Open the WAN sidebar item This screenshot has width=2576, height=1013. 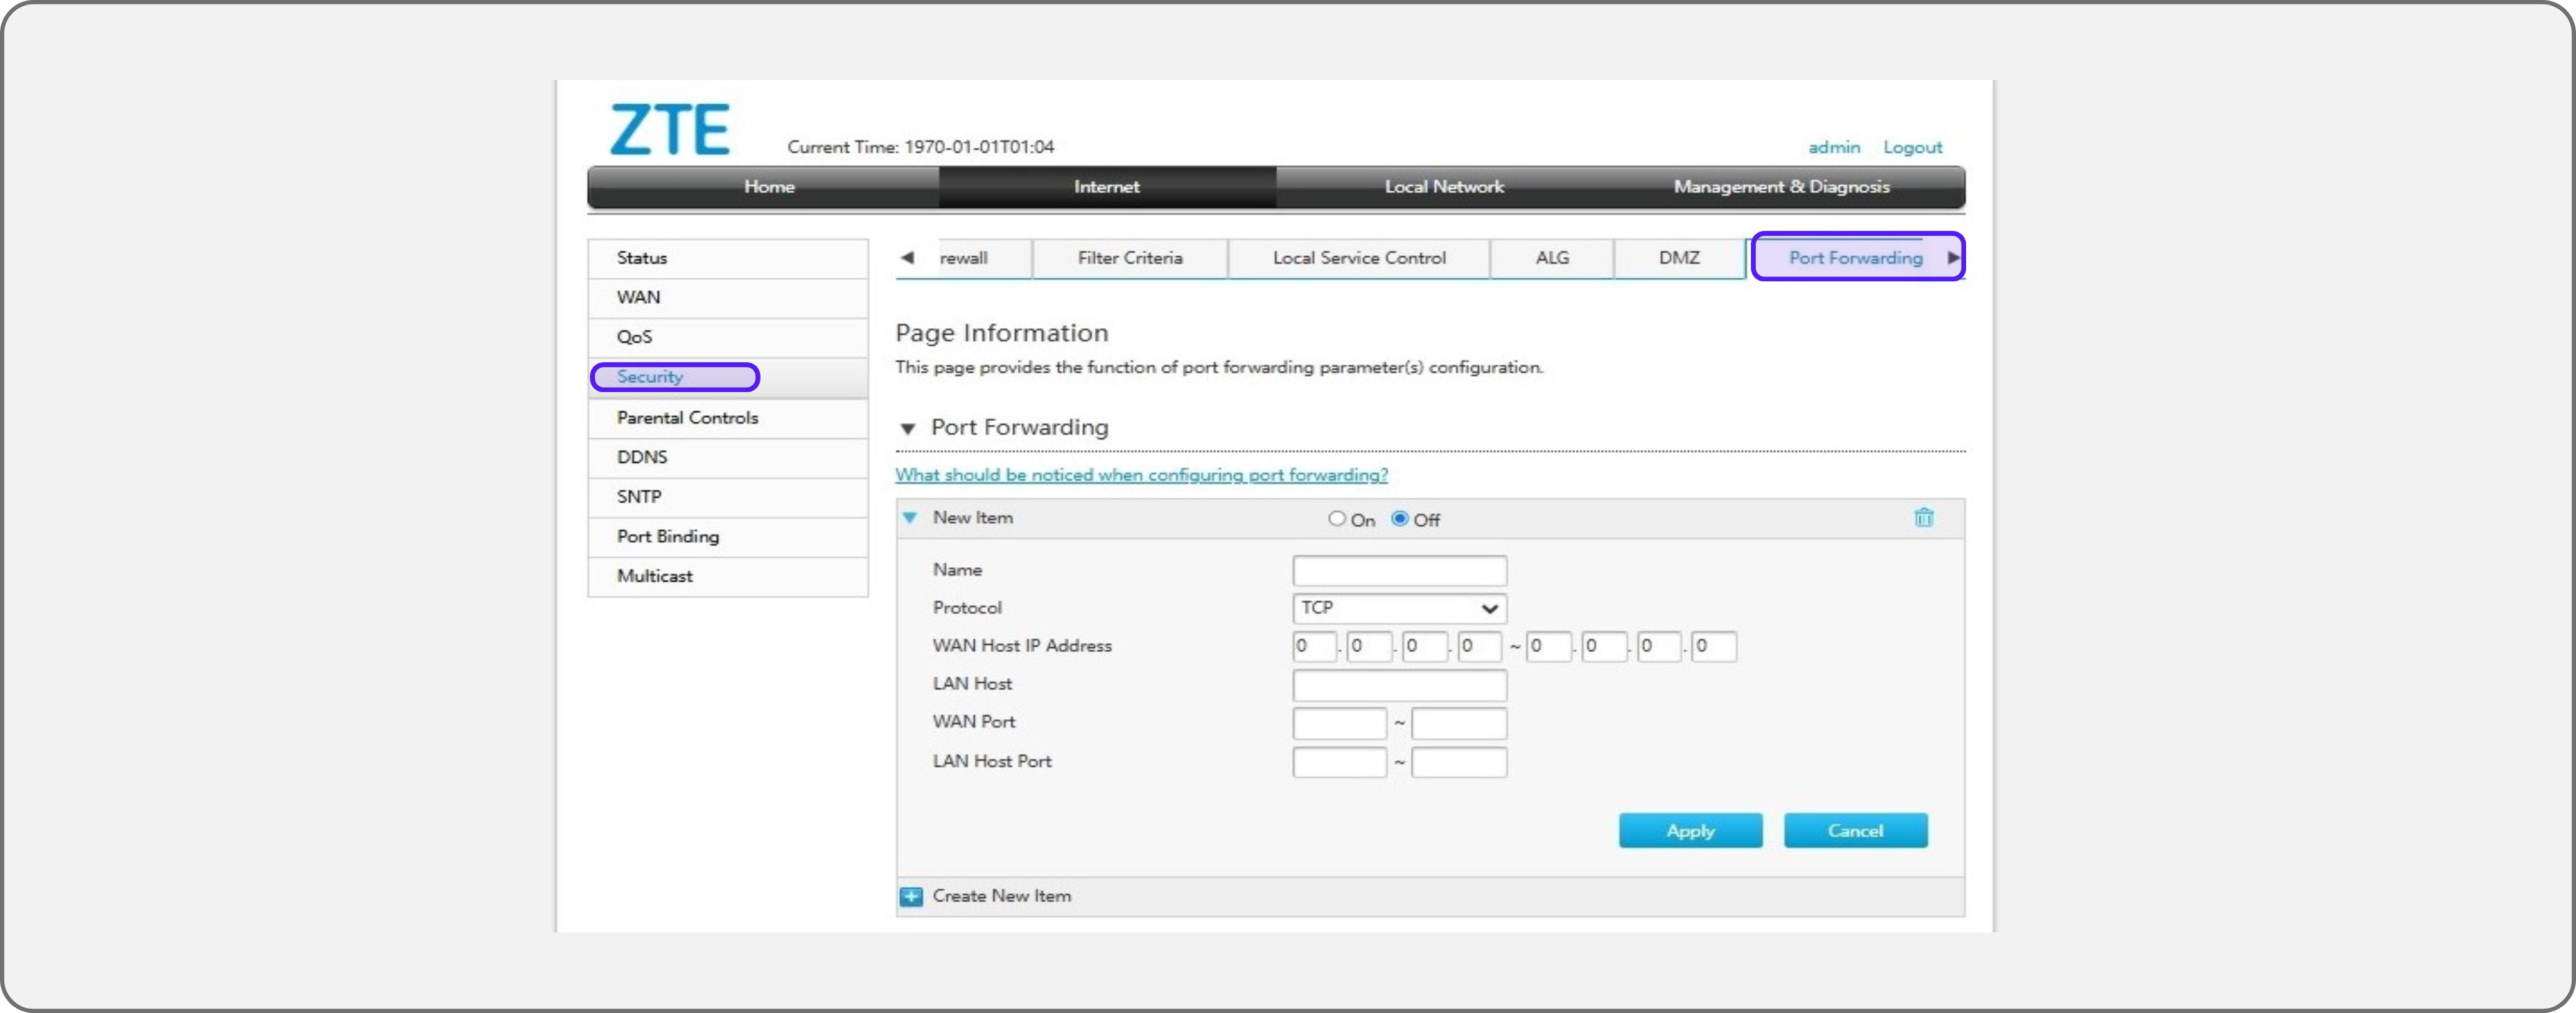point(728,298)
